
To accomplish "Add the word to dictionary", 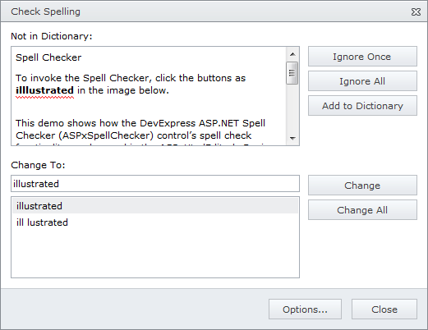I will pos(362,106).
